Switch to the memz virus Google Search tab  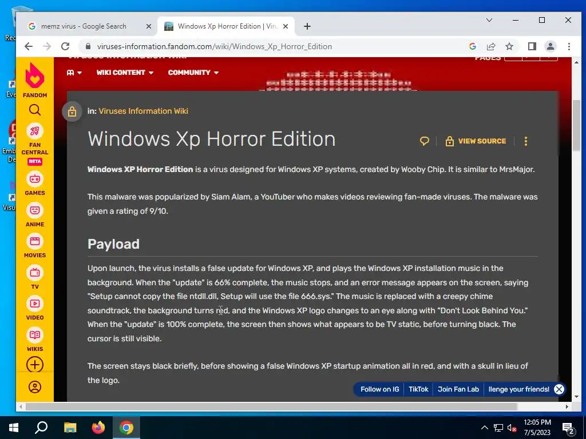[84, 26]
